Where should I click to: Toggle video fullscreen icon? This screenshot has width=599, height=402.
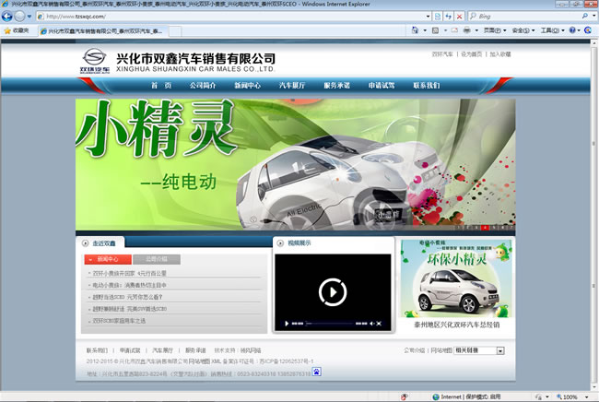click(379, 324)
